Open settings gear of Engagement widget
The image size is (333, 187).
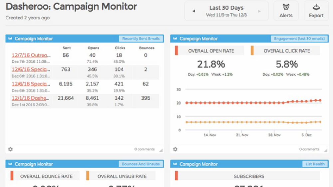175,149
